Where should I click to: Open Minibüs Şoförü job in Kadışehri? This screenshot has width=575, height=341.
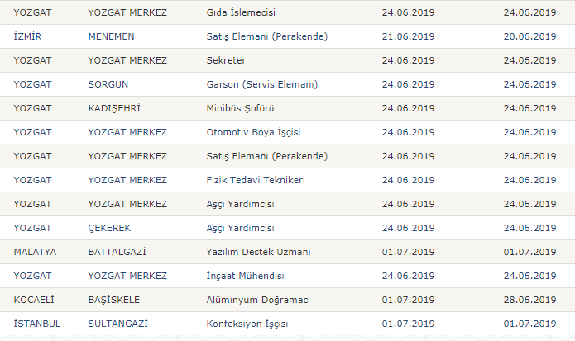(240, 108)
